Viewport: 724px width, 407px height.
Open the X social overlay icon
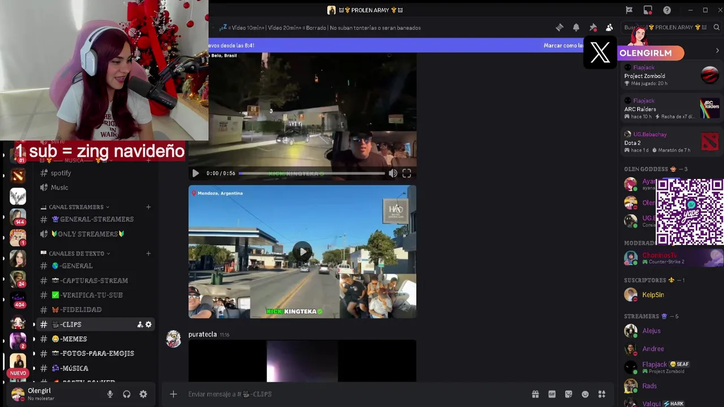pyautogui.click(x=600, y=53)
